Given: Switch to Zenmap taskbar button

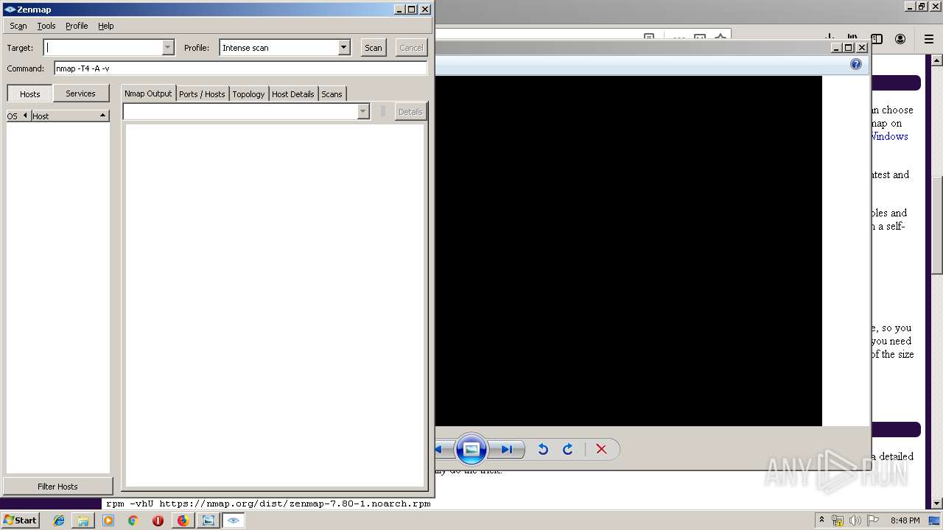Looking at the screenshot, I should 234,520.
